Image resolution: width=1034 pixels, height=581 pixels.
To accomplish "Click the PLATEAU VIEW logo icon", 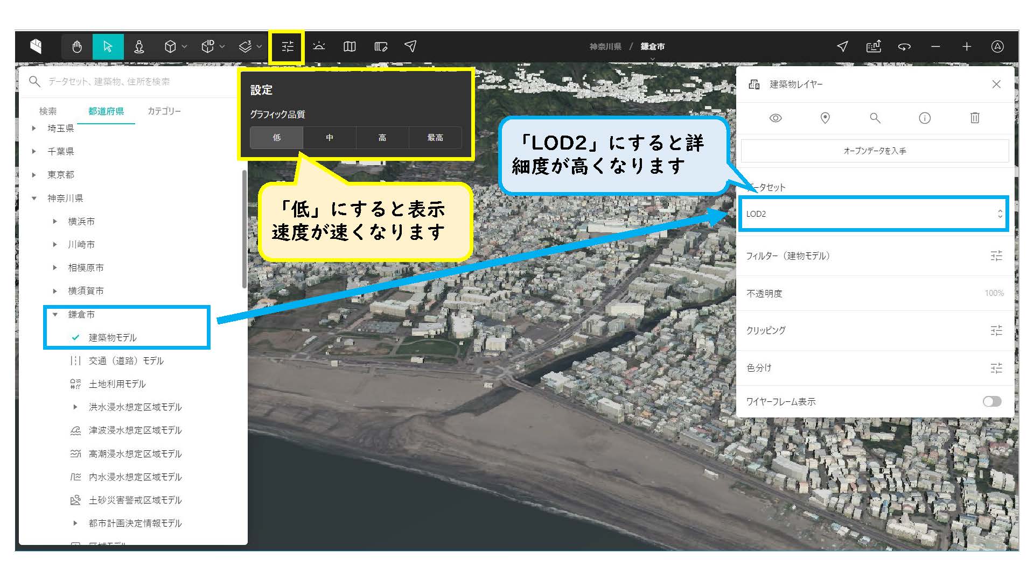I will [x=36, y=46].
